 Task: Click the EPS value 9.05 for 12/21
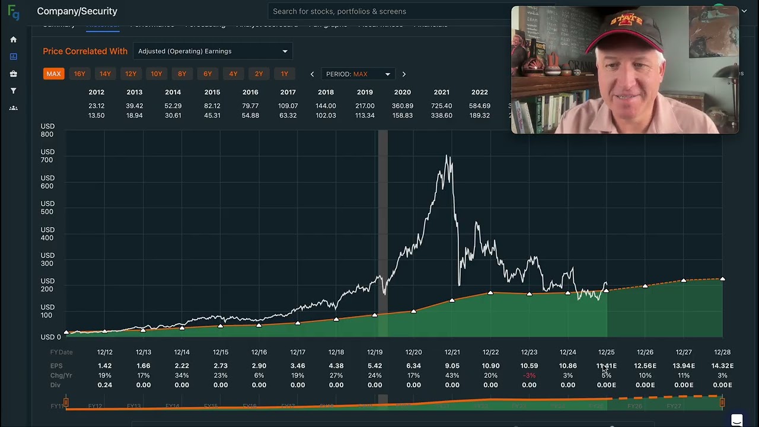[x=452, y=366]
